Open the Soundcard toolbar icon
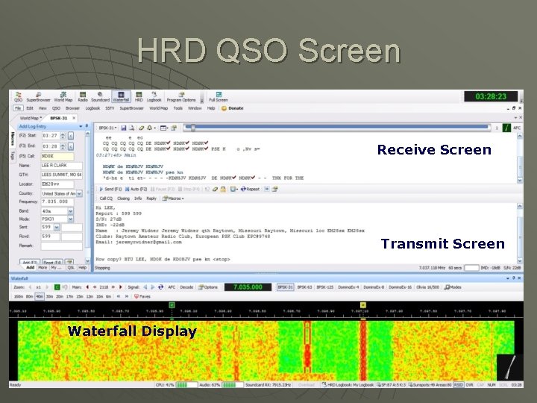This screenshot has height=403, width=537. point(100,97)
